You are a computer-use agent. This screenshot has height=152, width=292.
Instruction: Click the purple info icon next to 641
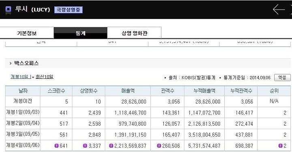(x=57, y=146)
